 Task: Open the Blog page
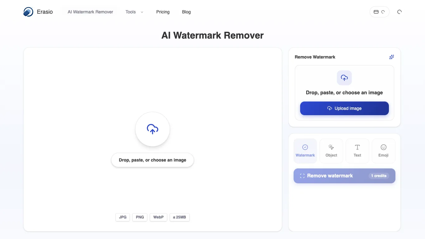(186, 12)
